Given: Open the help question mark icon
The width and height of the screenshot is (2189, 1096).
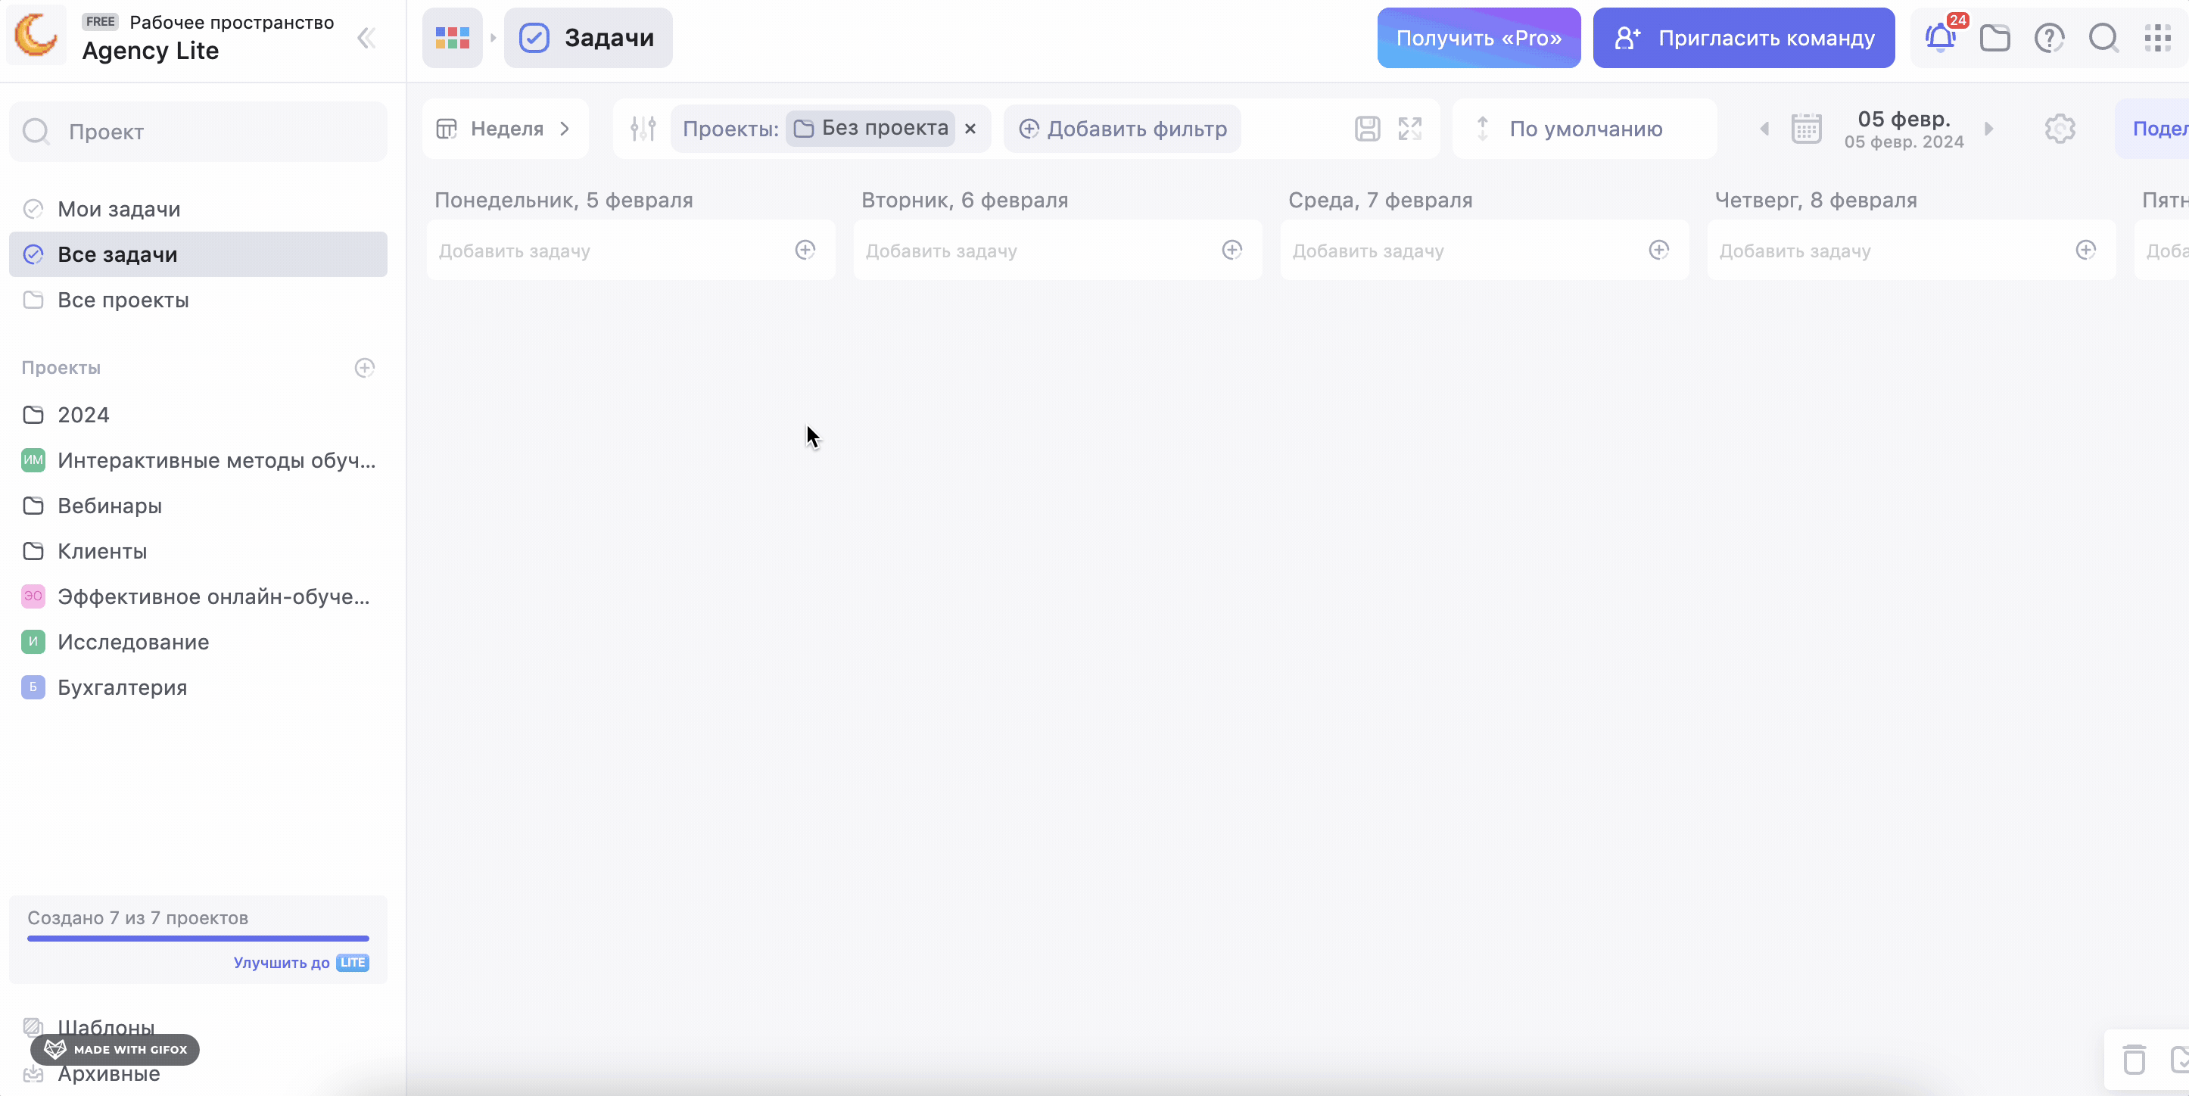Looking at the screenshot, I should 2049,39.
